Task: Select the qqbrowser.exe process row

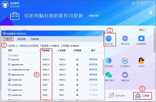Action: pos(52,75)
